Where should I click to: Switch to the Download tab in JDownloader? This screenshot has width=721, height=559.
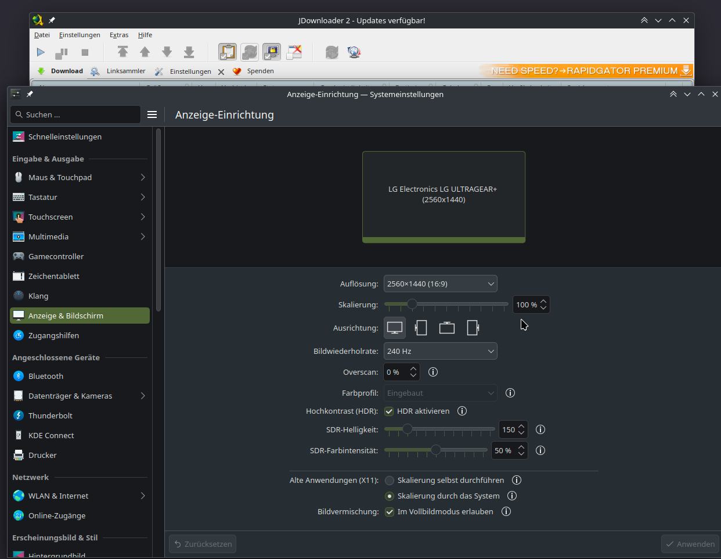pos(60,71)
